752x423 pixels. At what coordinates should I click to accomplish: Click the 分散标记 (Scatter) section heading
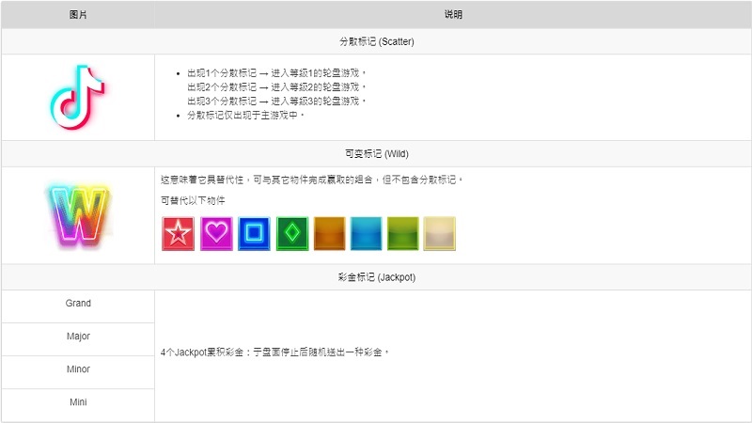click(x=377, y=41)
